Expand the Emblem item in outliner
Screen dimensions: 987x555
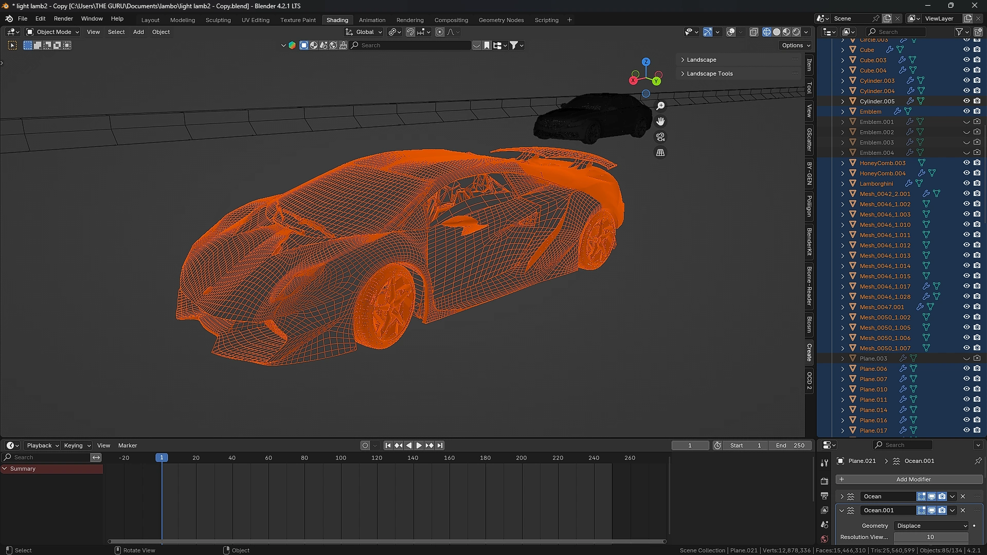(x=842, y=112)
